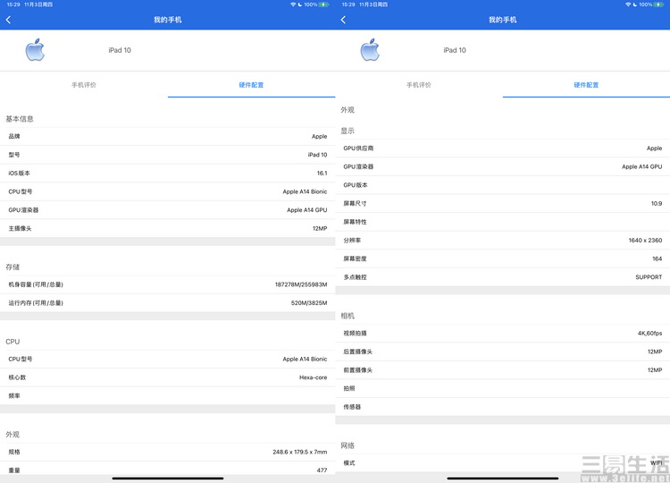The width and height of the screenshot is (670, 483).
Task: Click the 显示 section heading
Action: 348,131
